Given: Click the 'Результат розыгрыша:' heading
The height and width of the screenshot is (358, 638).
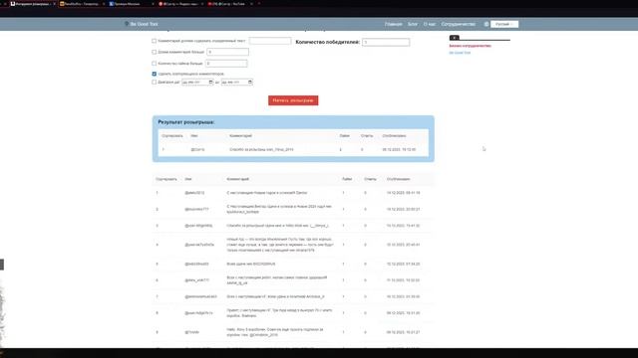Looking at the screenshot, I should tap(186, 122).
